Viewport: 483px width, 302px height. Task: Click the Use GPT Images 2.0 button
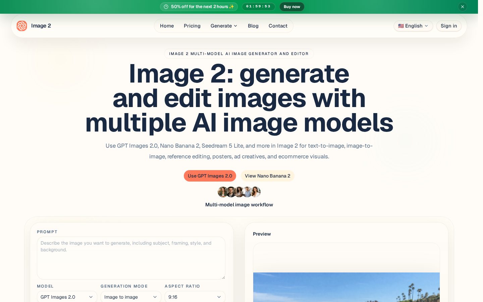[210, 176]
